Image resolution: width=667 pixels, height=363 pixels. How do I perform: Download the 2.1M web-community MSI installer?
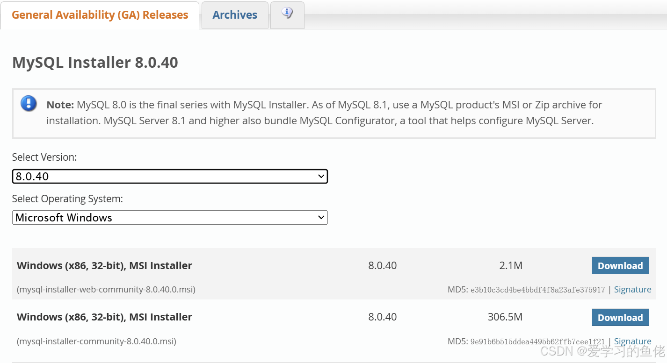click(620, 266)
